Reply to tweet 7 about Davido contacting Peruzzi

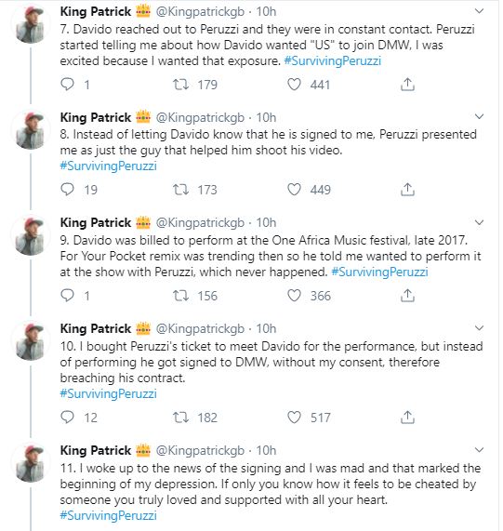(x=67, y=84)
